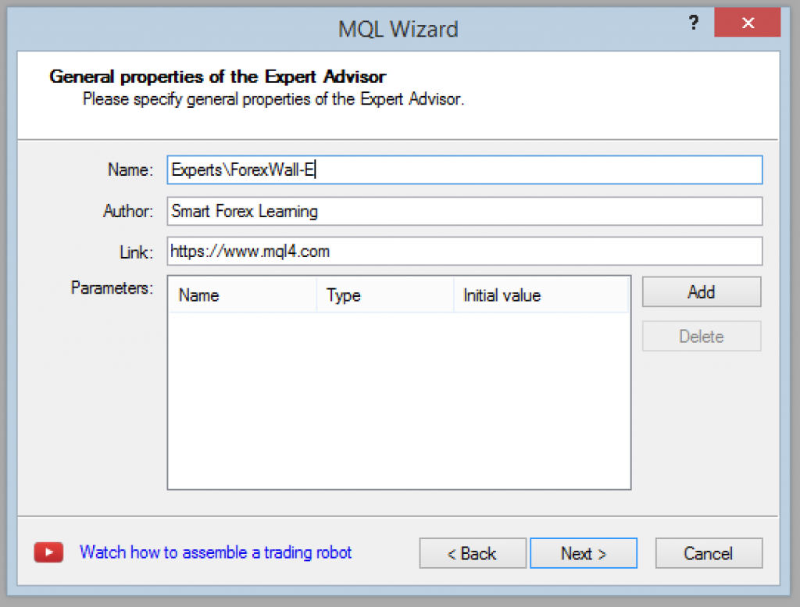The height and width of the screenshot is (607, 800).
Task: Select the Link field with the mql4.com URL
Action: coord(464,252)
